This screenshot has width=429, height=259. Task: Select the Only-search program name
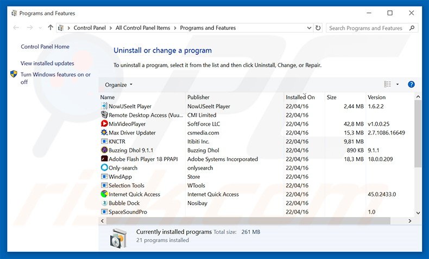coord(123,168)
